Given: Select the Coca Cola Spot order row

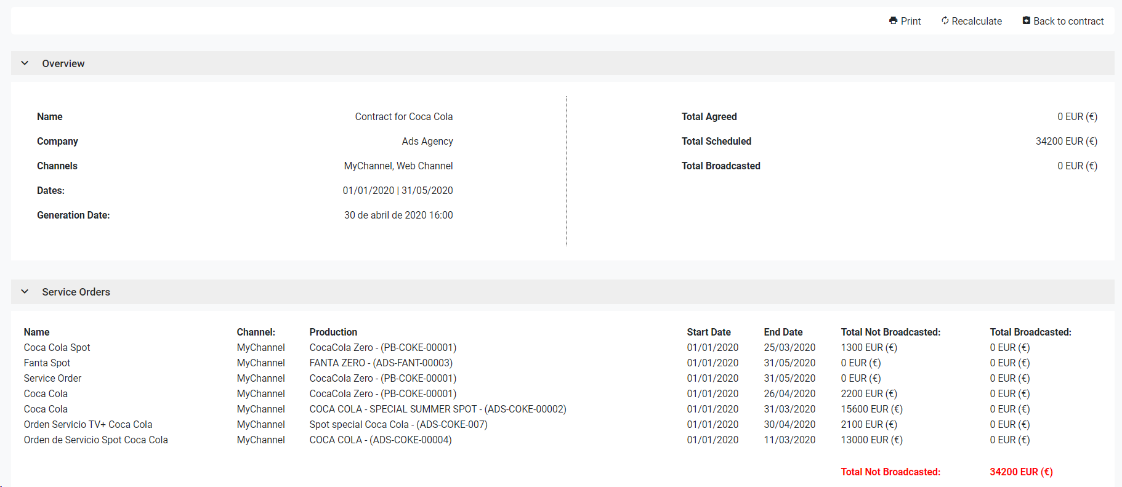Looking at the screenshot, I should pyautogui.click(x=57, y=347).
